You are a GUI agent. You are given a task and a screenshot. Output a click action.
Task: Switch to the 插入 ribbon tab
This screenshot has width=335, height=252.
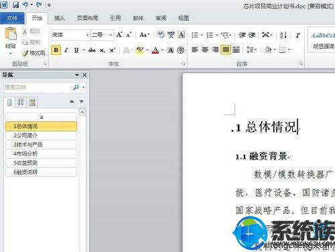[60, 18]
